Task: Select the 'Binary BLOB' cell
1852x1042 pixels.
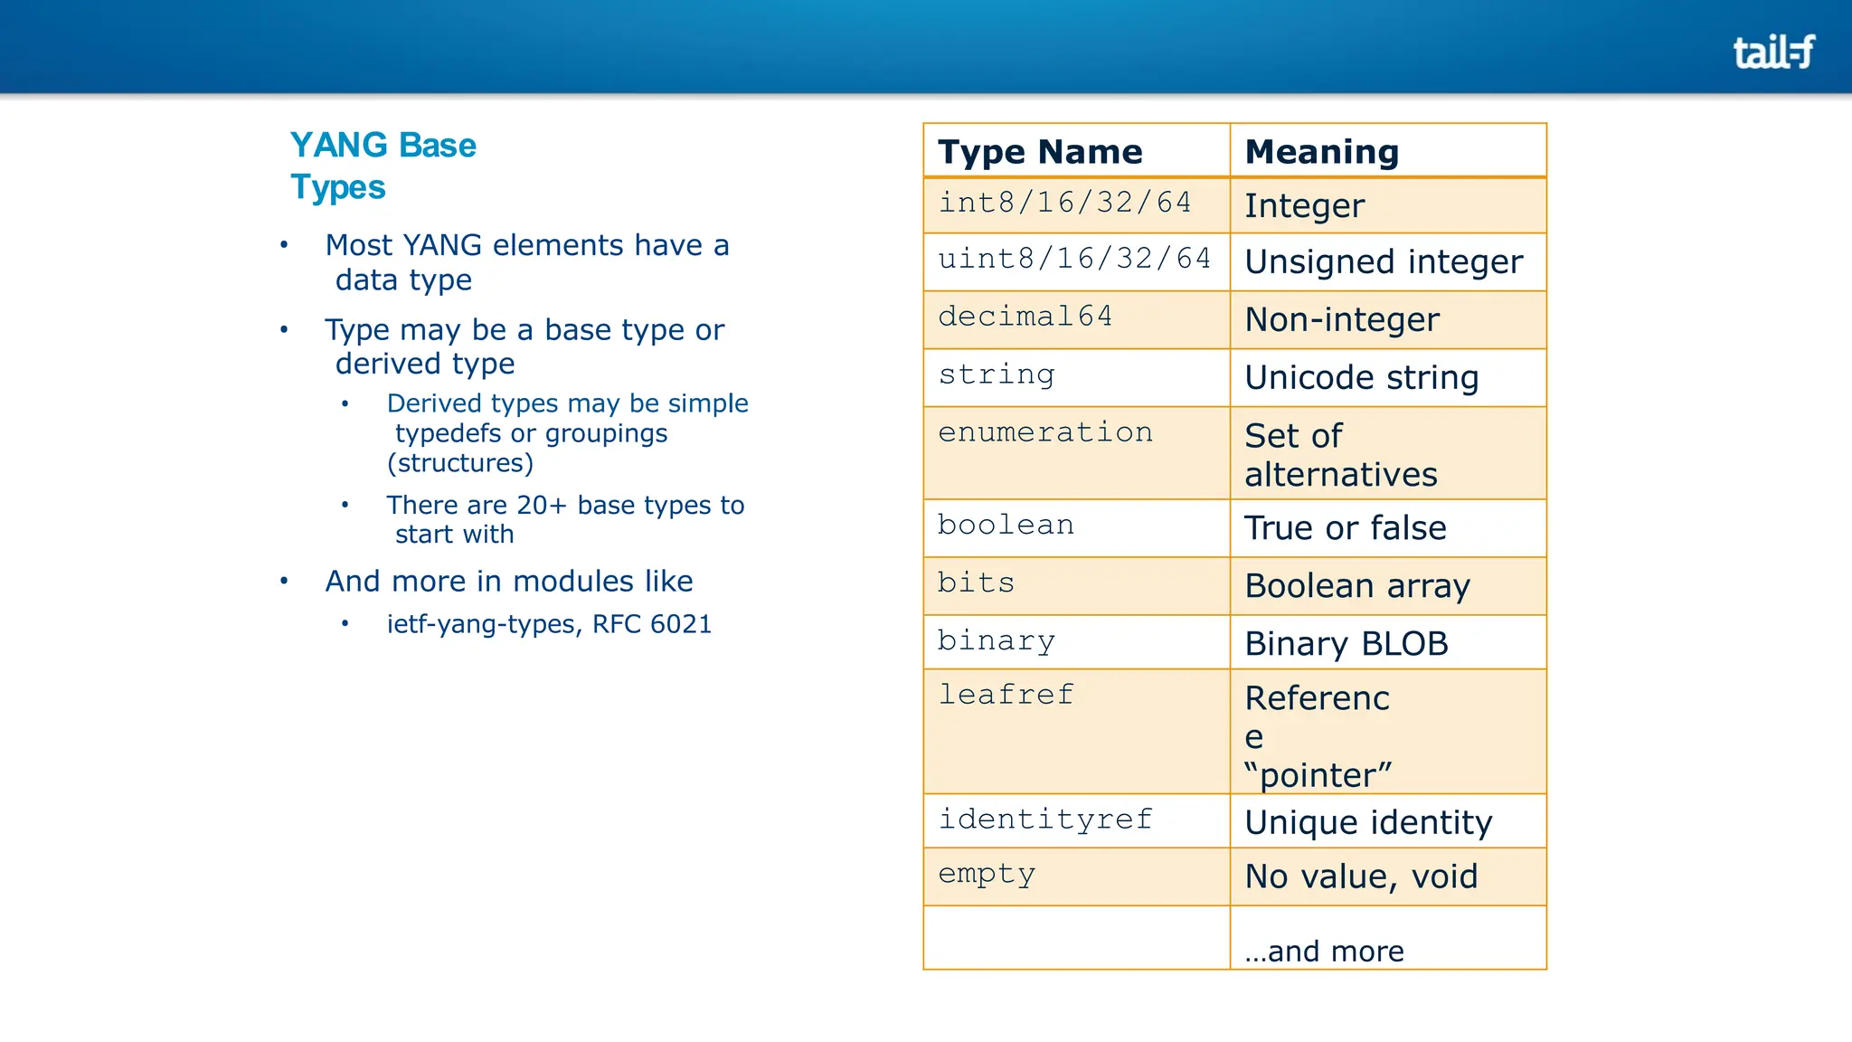Action: pyautogui.click(x=1388, y=642)
